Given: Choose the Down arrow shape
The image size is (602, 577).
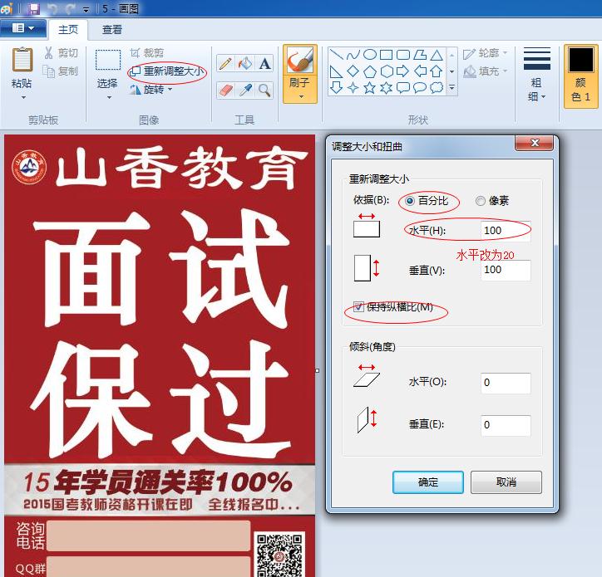Looking at the screenshot, I should [336, 88].
